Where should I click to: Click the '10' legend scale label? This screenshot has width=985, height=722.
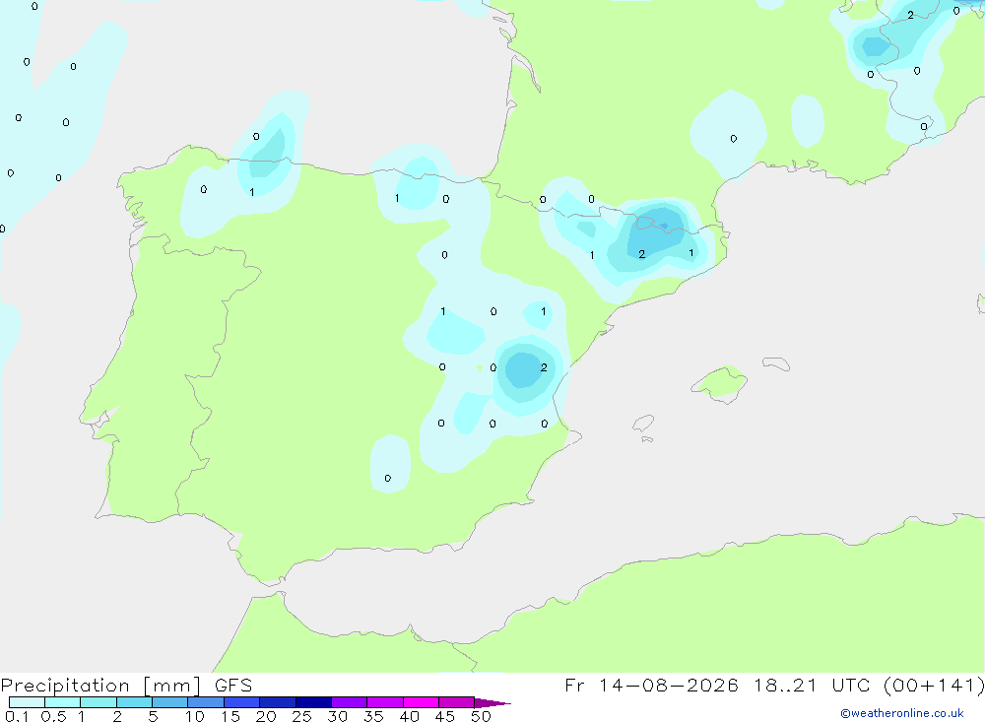click(195, 716)
